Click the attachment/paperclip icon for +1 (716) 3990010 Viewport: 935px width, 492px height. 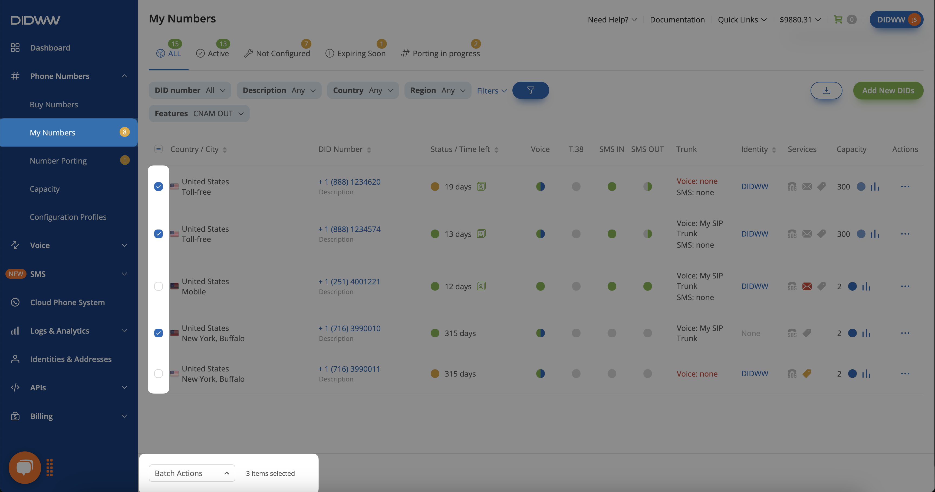[807, 333]
